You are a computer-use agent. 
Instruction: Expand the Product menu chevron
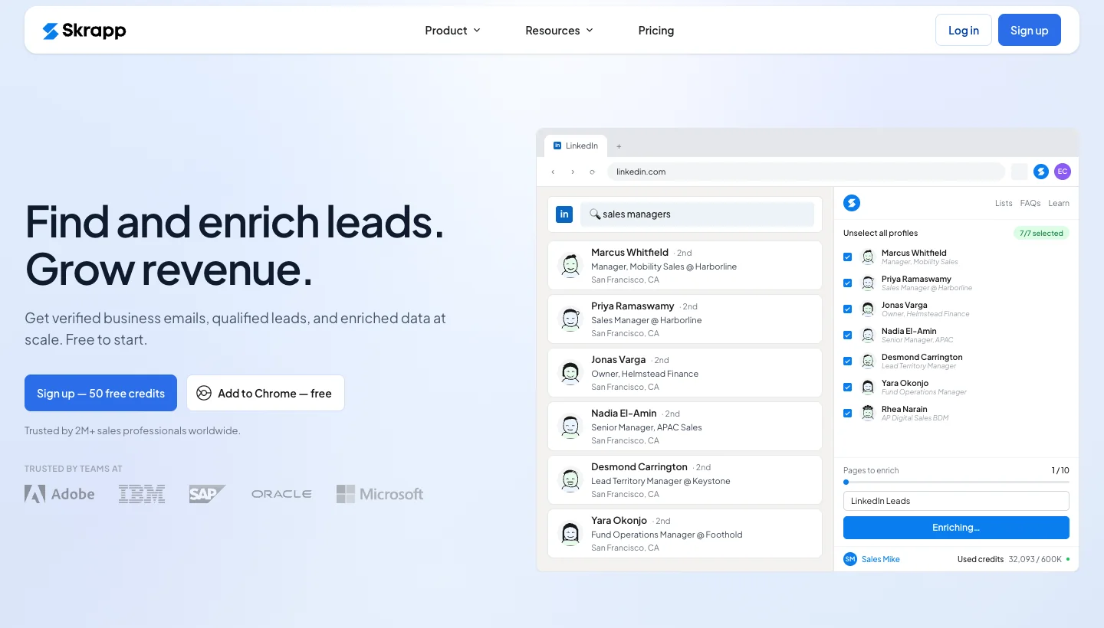pos(477,31)
